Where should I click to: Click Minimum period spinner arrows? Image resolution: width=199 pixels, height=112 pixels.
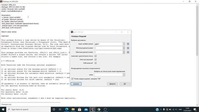pyautogui.click(x=124, y=48)
